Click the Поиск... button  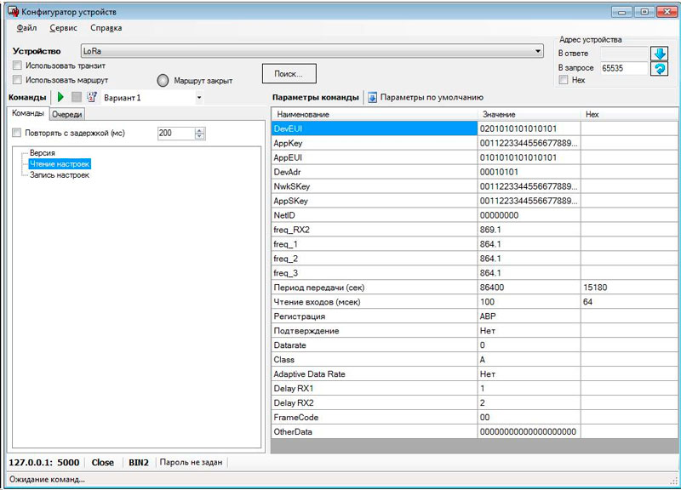point(289,74)
